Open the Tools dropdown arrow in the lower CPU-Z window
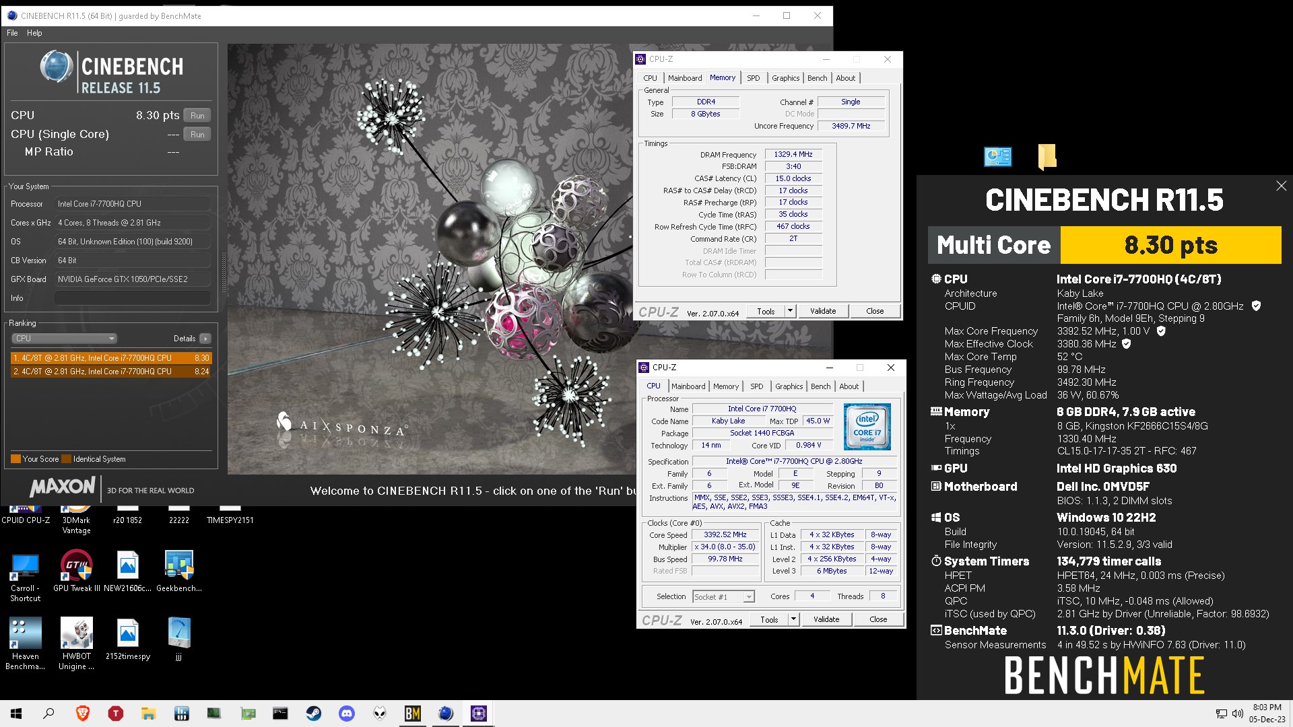This screenshot has width=1293, height=727. click(794, 619)
